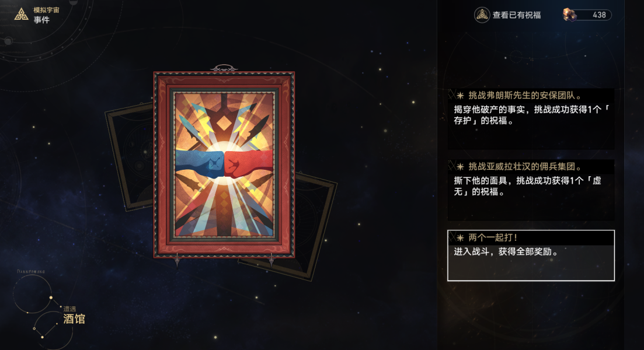644x350 pixels.
Task: Click the blessings emblem beside 查看已有祝福
Action: pyautogui.click(x=482, y=15)
